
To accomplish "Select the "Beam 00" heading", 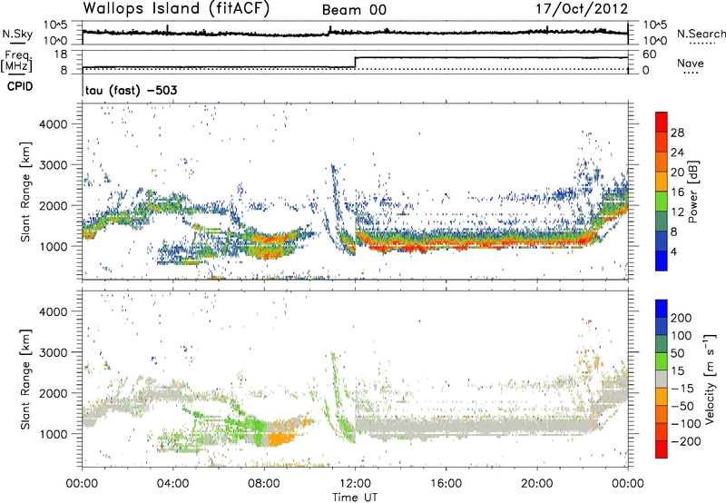I will (x=354, y=10).
